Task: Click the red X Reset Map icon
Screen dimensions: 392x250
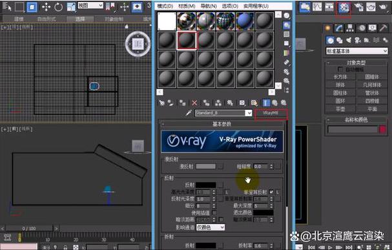Action: pyautogui.click(x=194, y=103)
